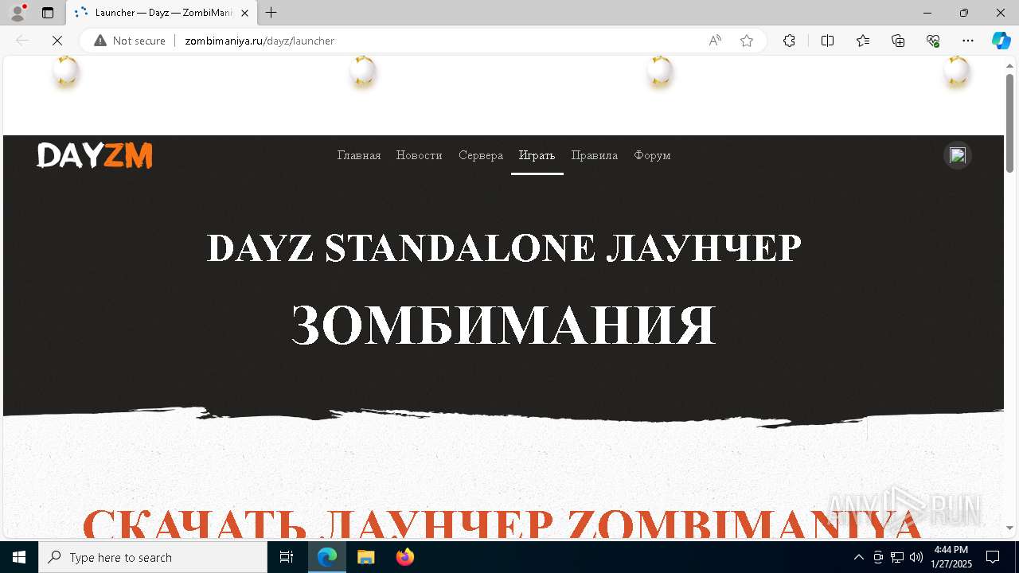Open the Новости menu item
Image resolution: width=1019 pixels, height=573 pixels.
coord(419,155)
